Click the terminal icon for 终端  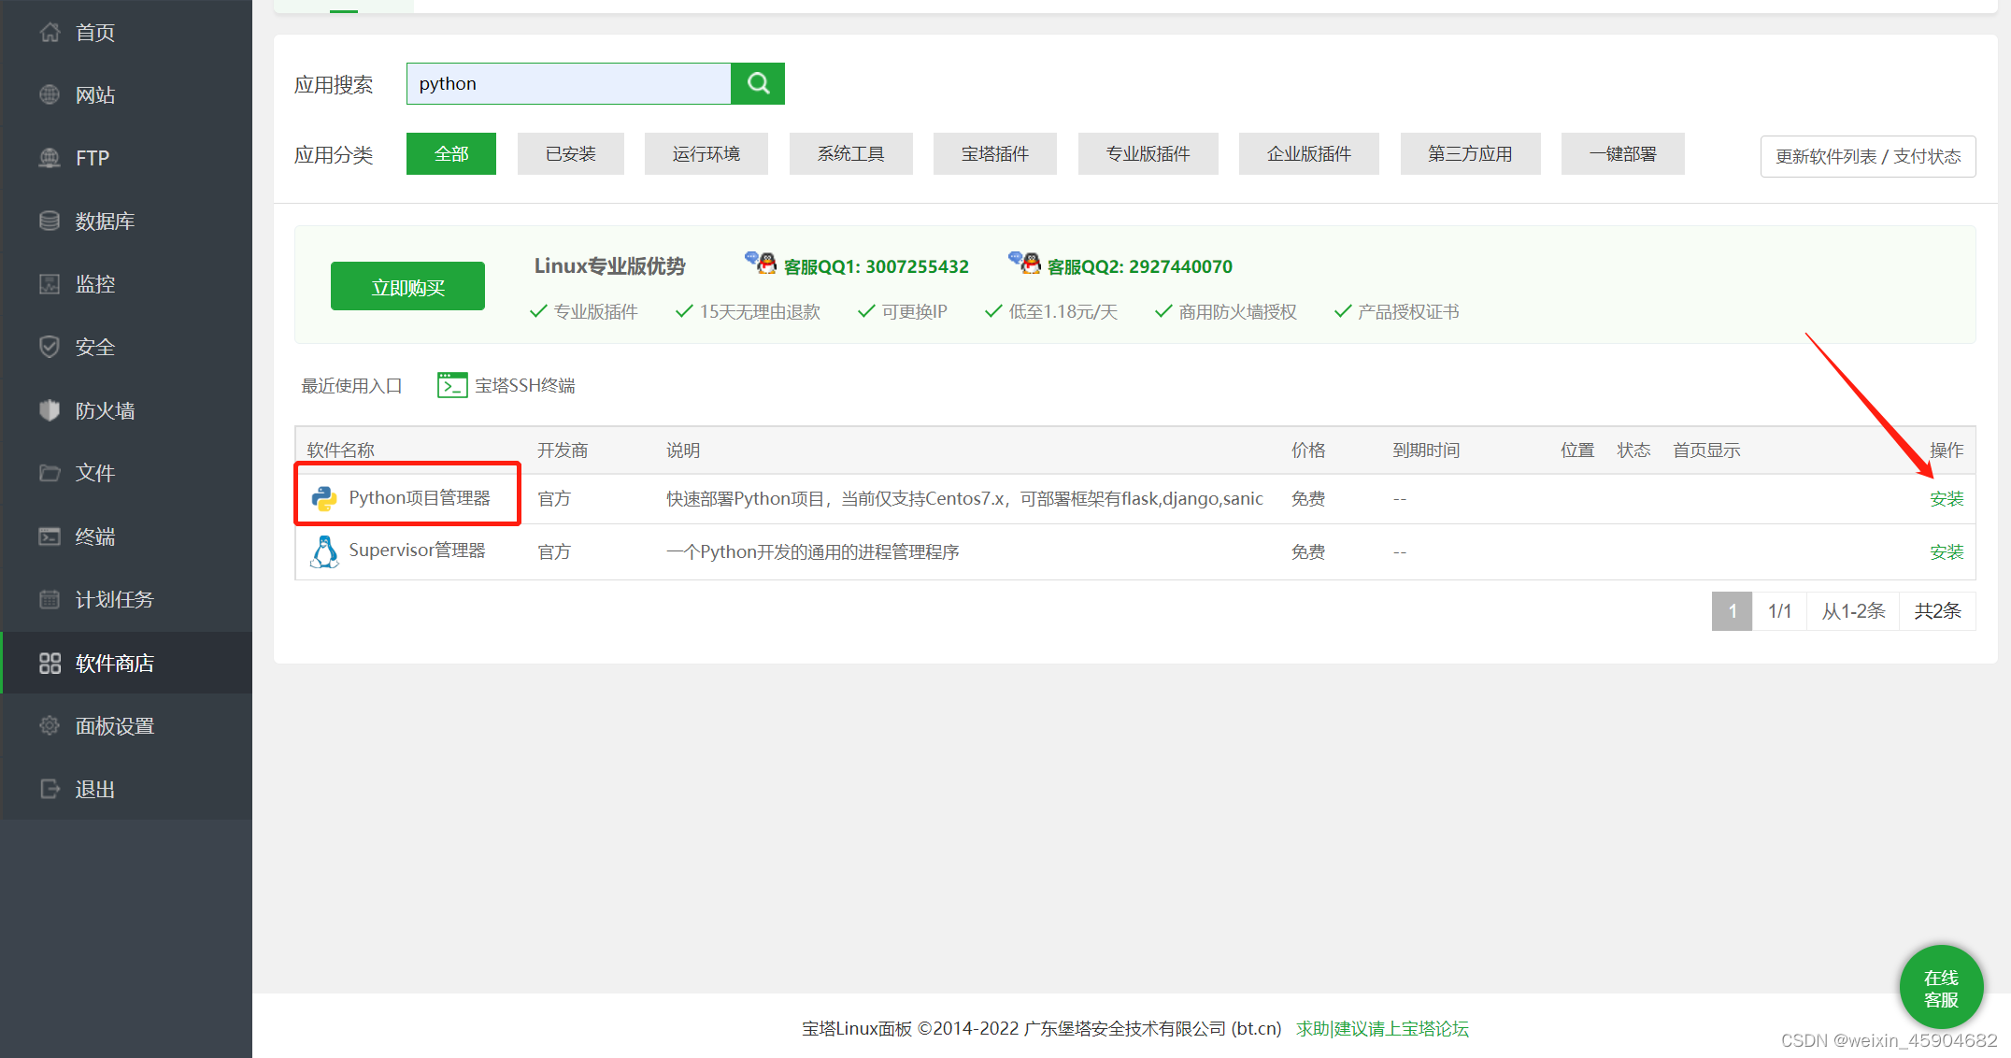click(x=50, y=536)
